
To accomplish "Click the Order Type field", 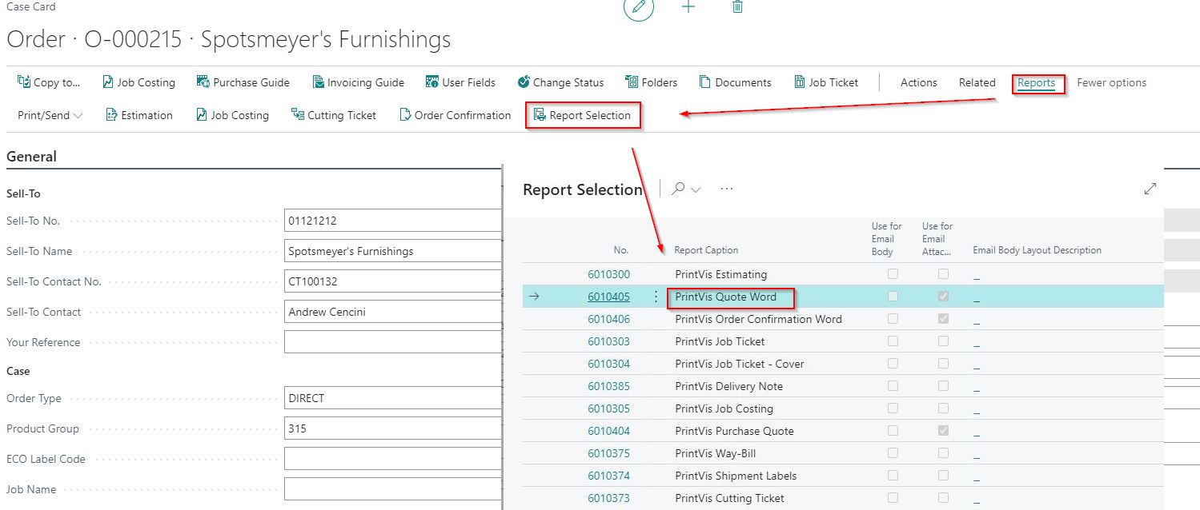I will click(x=392, y=398).
